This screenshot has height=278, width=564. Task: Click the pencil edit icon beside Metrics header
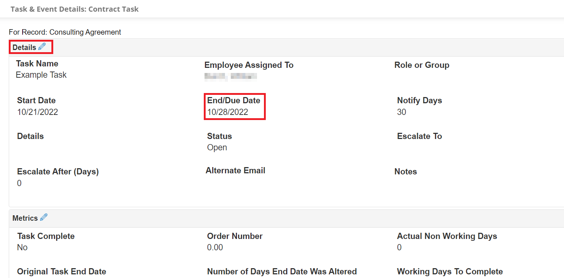44,217
